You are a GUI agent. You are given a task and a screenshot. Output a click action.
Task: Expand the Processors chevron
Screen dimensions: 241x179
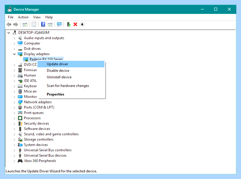[x=14, y=118]
